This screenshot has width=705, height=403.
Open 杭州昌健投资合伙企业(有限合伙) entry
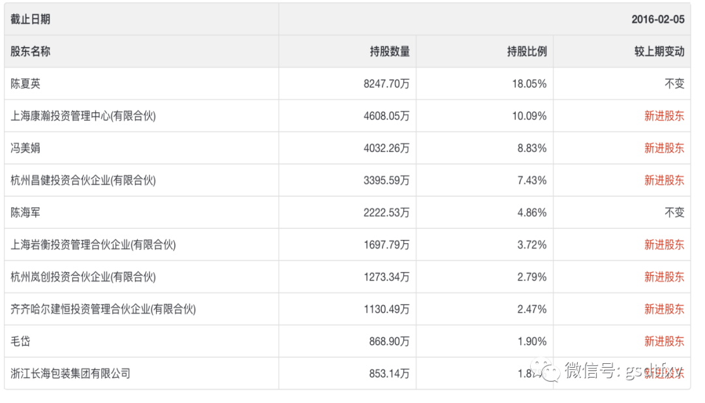[x=84, y=180]
